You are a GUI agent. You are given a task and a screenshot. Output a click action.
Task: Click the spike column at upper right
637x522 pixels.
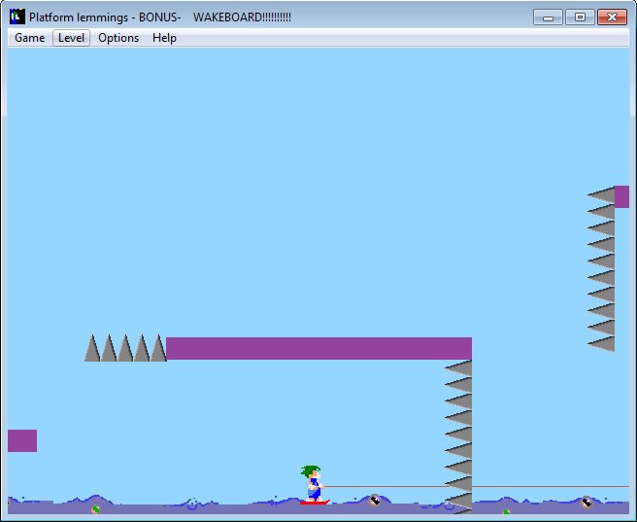(602, 269)
